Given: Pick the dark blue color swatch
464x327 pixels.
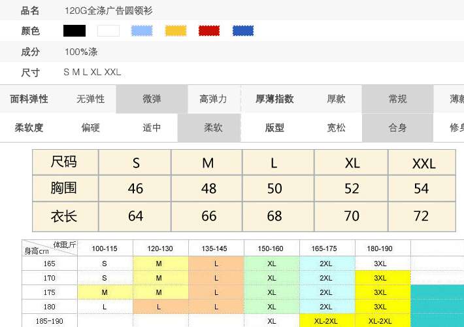Looking at the screenshot, I should pyautogui.click(x=243, y=31).
